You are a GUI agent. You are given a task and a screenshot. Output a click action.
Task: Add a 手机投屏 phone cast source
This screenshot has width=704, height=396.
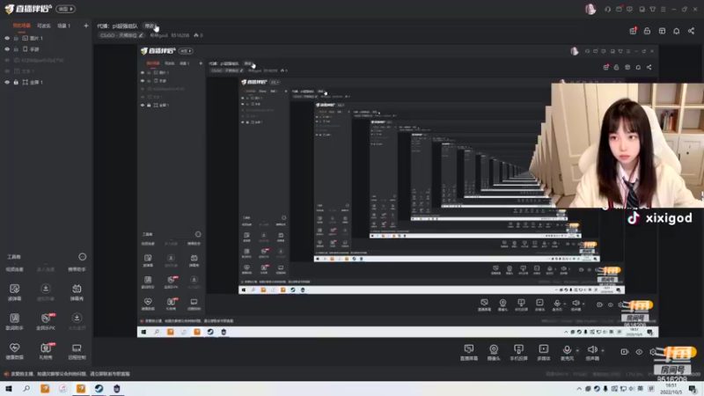pos(518,353)
